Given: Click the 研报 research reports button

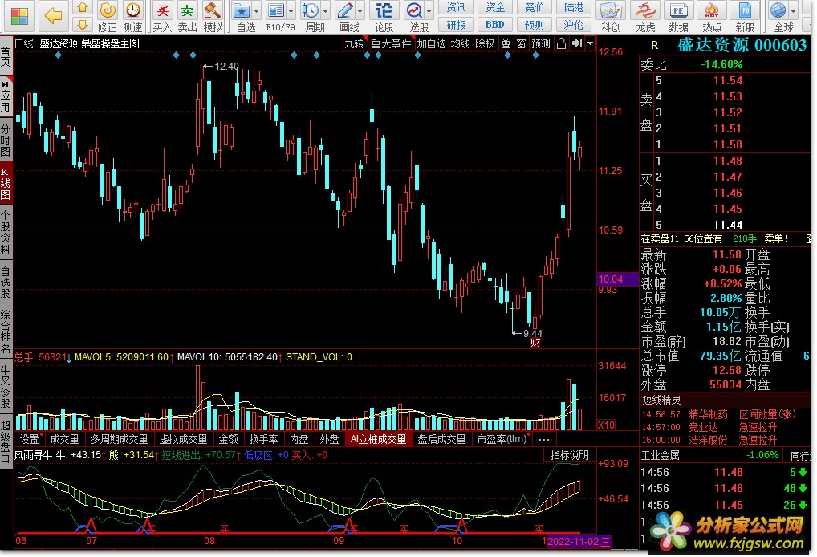Looking at the screenshot, I should pyautogui.click(x=456, y=25).
